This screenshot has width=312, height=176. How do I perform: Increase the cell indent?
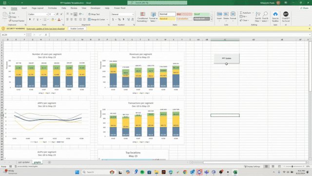pyautogui.click(x=84, y=20)
